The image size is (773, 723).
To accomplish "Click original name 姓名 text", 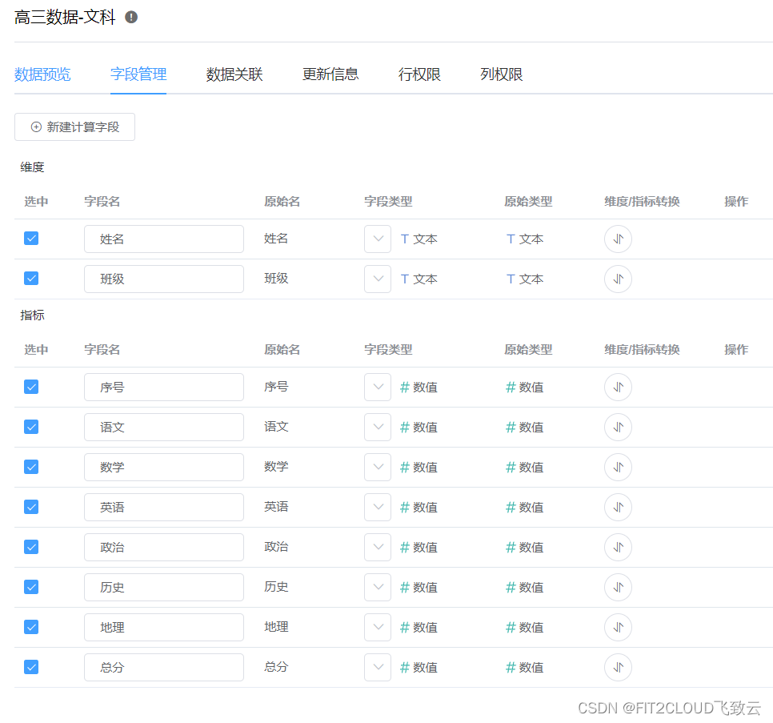I will [276, 239].
